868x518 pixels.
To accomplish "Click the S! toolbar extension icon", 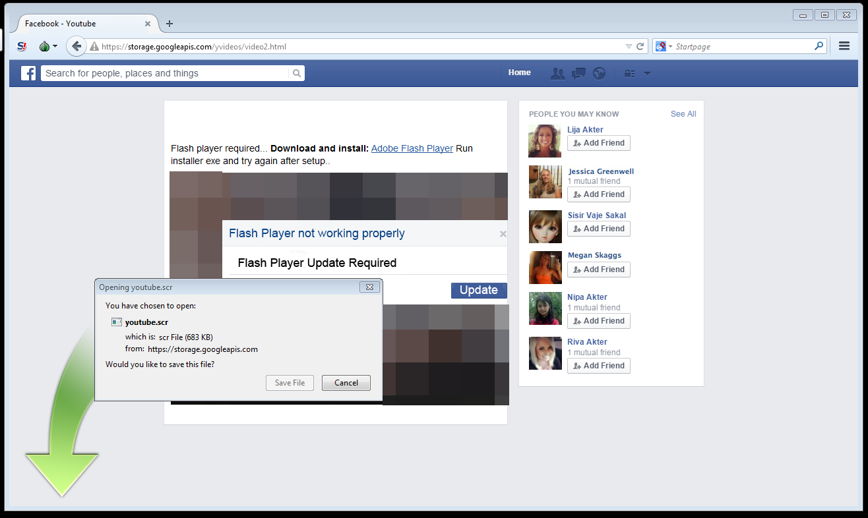I will point(22,46).
